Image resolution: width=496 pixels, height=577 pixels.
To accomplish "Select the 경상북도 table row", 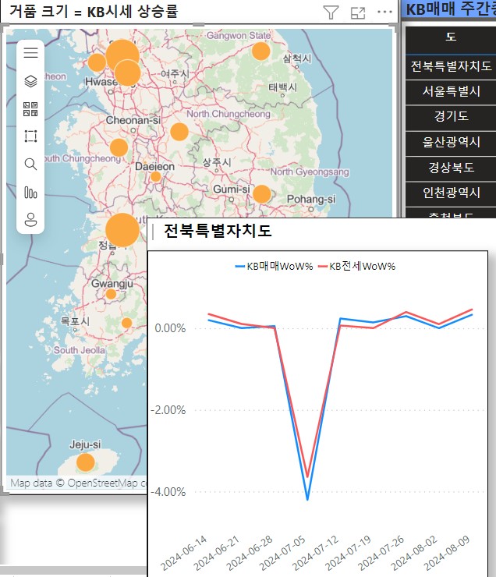I will coord(451,168).
